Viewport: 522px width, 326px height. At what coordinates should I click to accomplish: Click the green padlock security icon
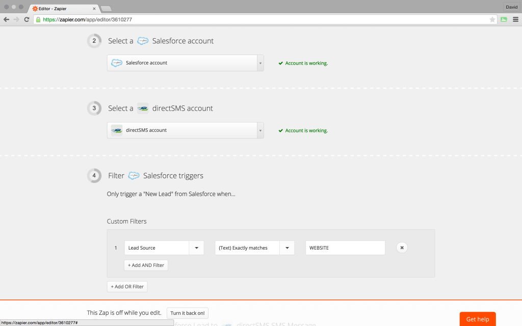coord(38,20)
